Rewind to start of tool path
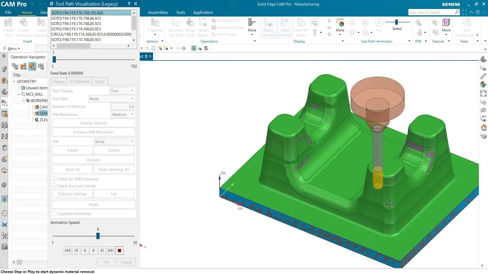Image resolution: width=488 pixels, height=274 pixels. coord(67,250)
